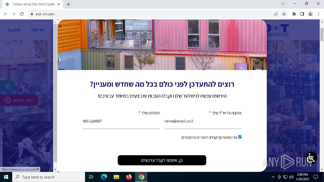Toggle the Chrome side panel

(x=302, y=14)
